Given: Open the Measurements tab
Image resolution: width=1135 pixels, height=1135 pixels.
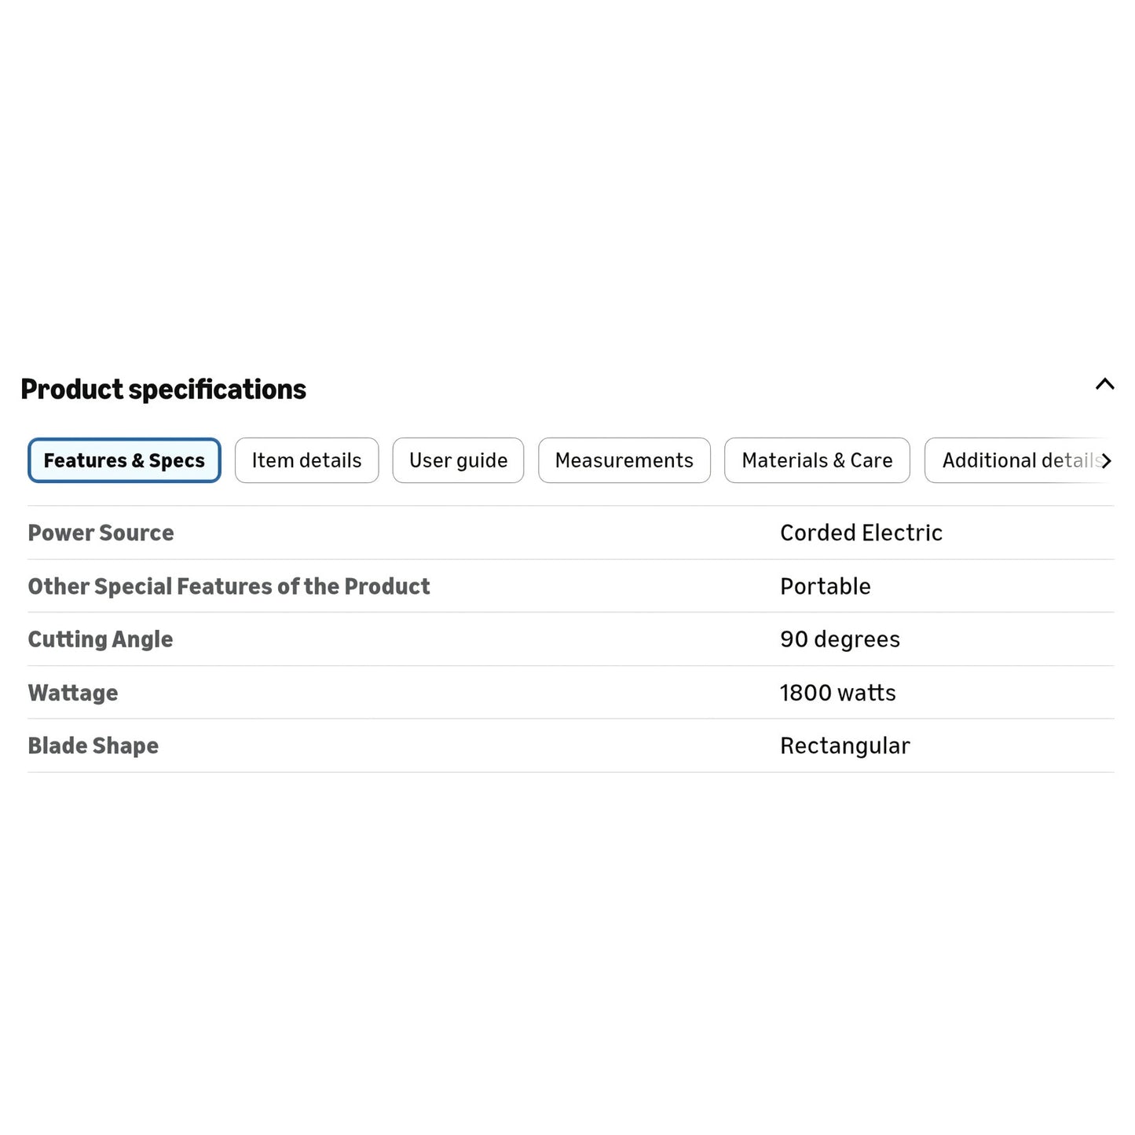Looking at the screenshot, I should click(624, 460).
